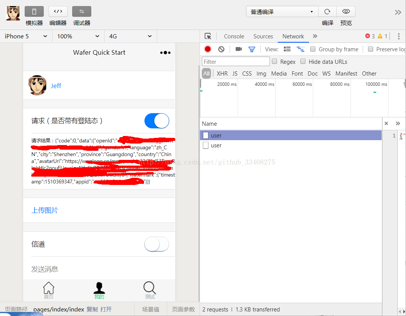Click the Jeff profile link
This screenshot has width=406, height=316.
tap(56, 85)
